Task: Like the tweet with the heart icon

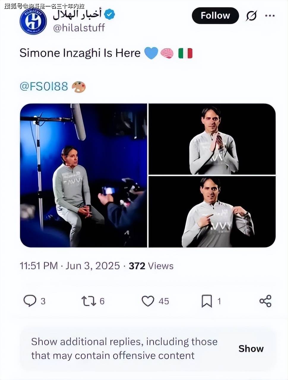Action: point(148,301)
